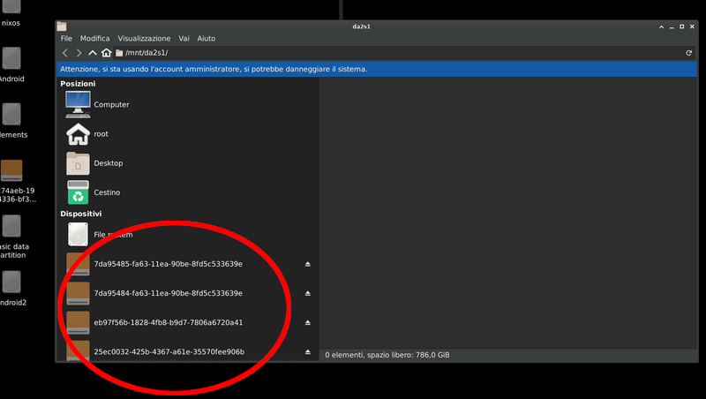Open Computer in the sidebar
The image size is (706, 399).
click(111, 104)
